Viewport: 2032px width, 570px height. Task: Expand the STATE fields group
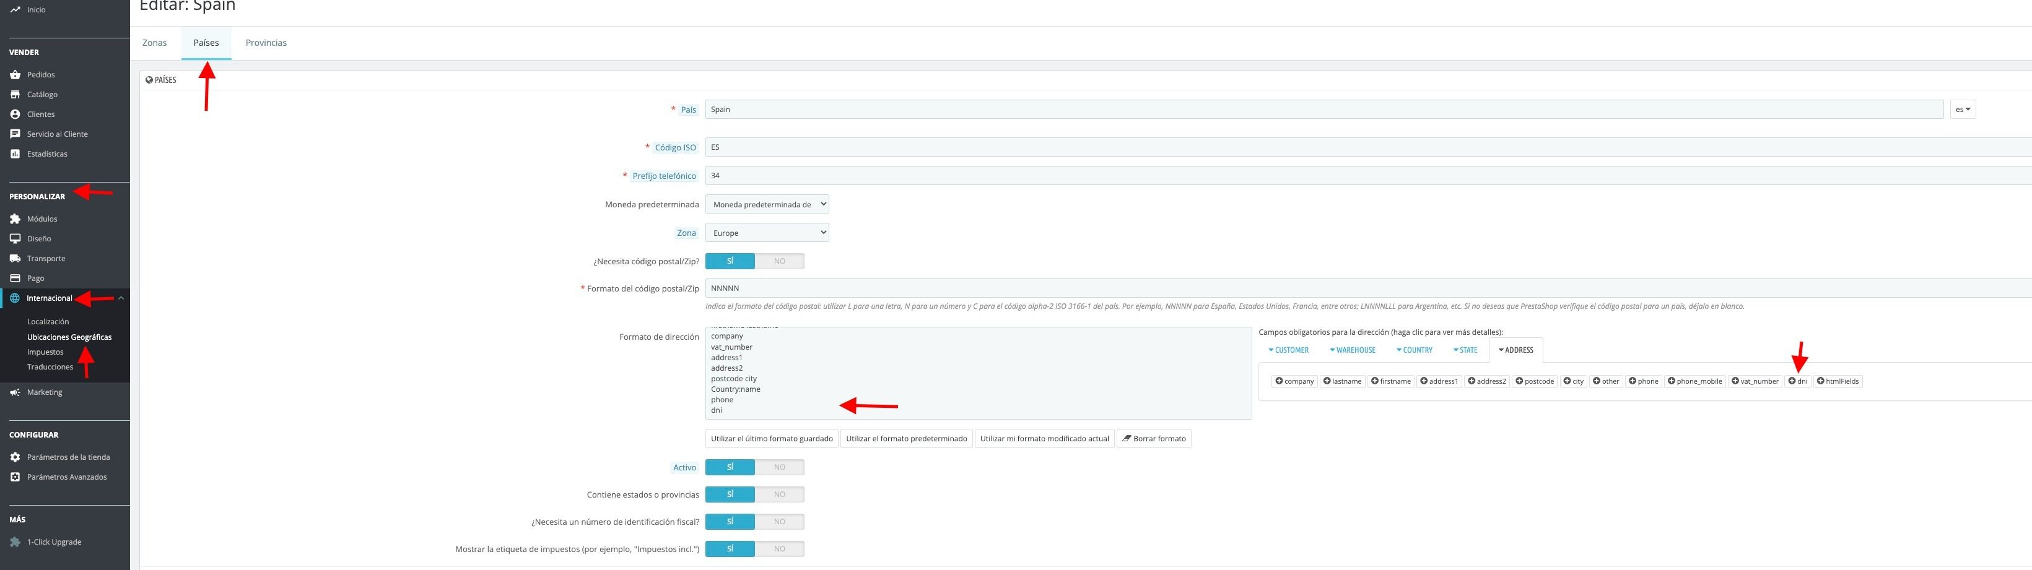point(1465,350)
